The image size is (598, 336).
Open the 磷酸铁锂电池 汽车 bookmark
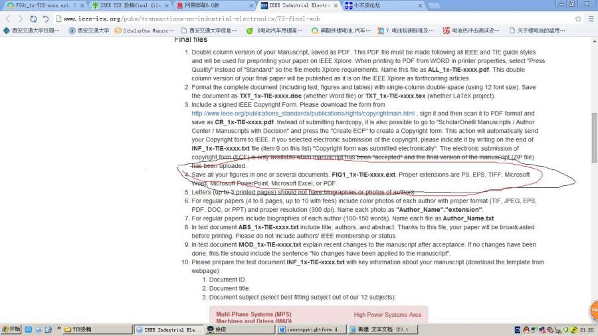click(x=341, y=31)
